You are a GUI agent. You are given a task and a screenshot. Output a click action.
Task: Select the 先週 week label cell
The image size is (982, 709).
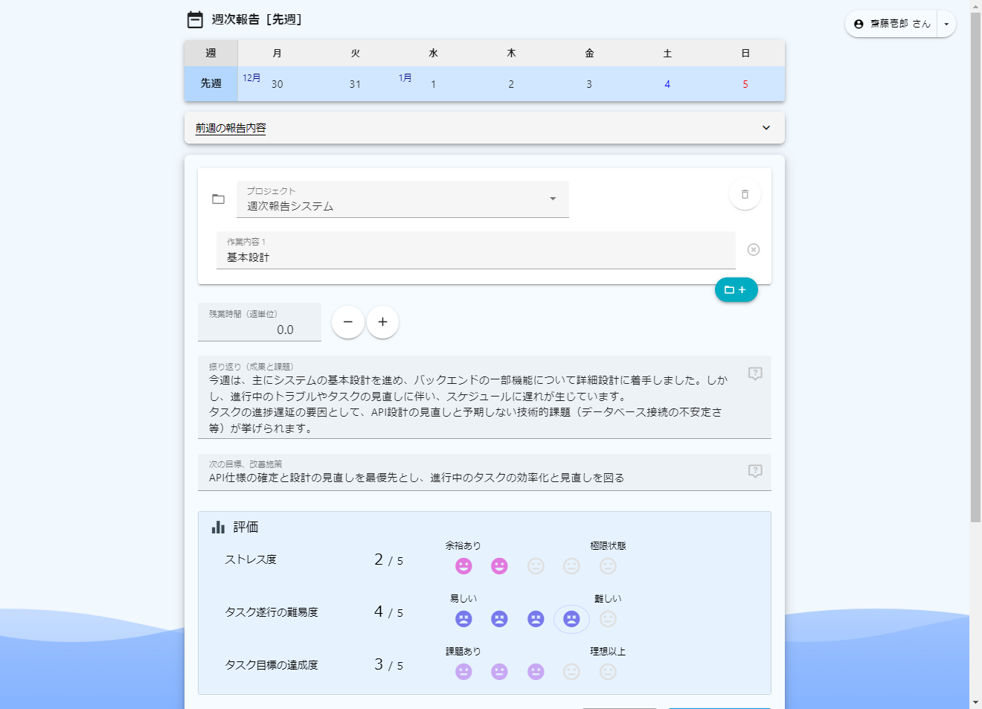(211, 84)
